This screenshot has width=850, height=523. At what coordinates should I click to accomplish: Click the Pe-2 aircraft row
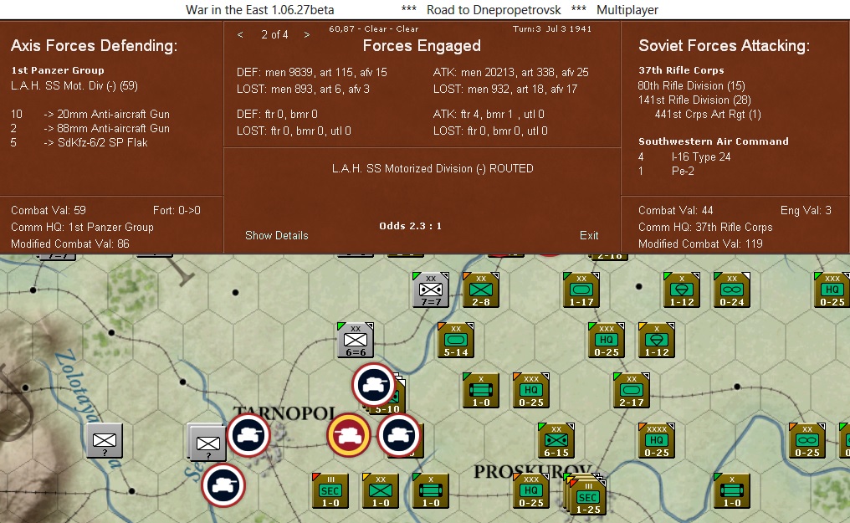pyautogui.click(x=666, y=171)
